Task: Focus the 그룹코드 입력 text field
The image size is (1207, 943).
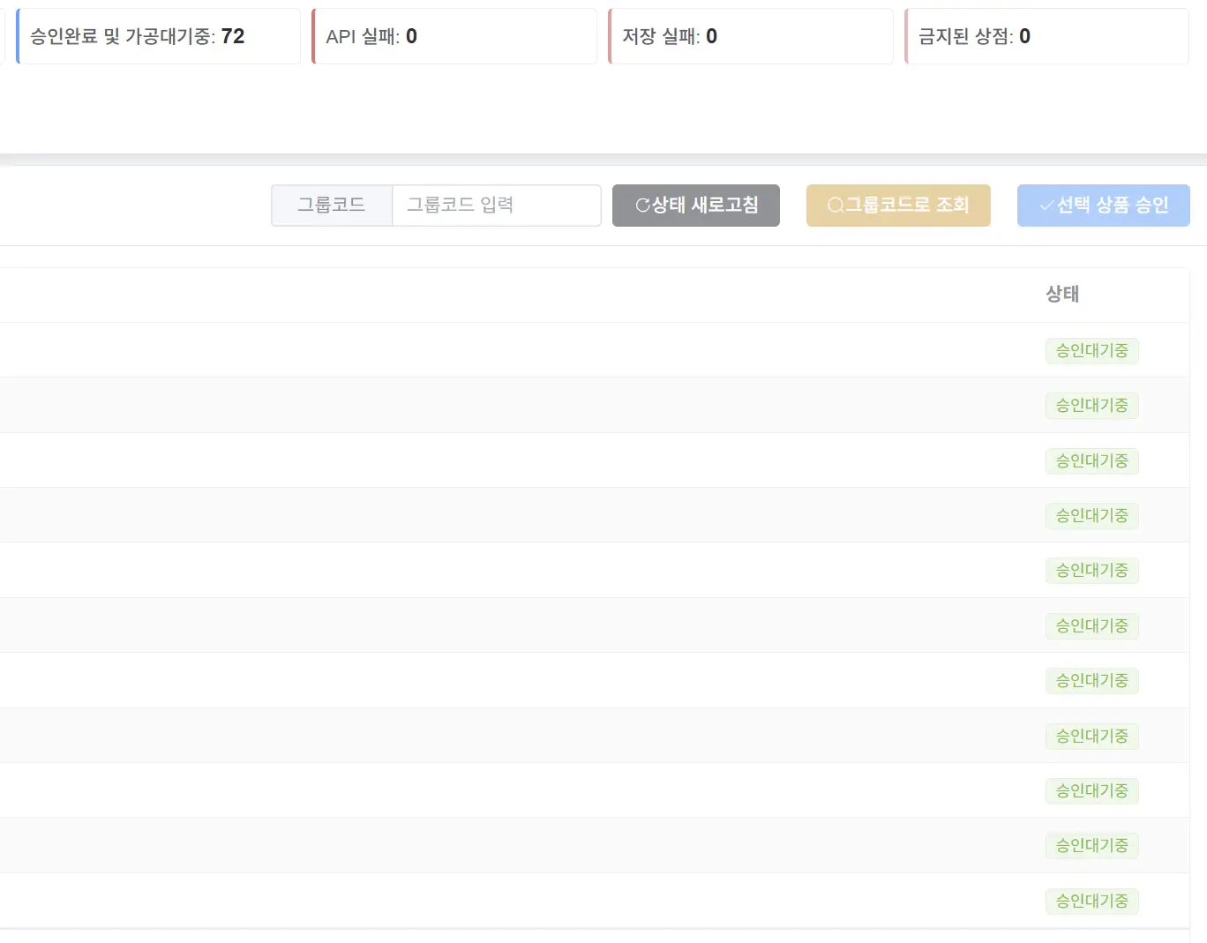Action: [496, 206]
